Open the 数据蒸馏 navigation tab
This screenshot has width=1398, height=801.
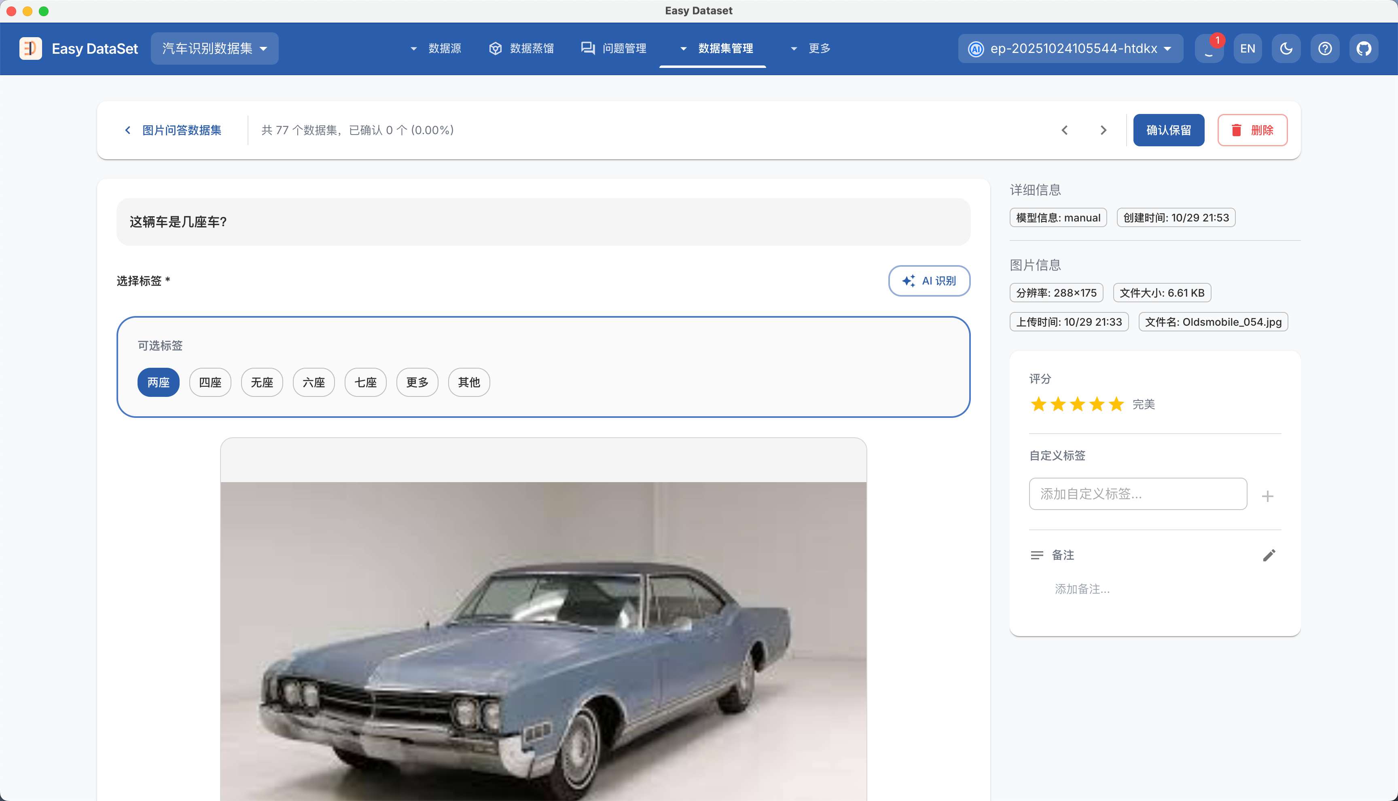click(x=521, y=48)
